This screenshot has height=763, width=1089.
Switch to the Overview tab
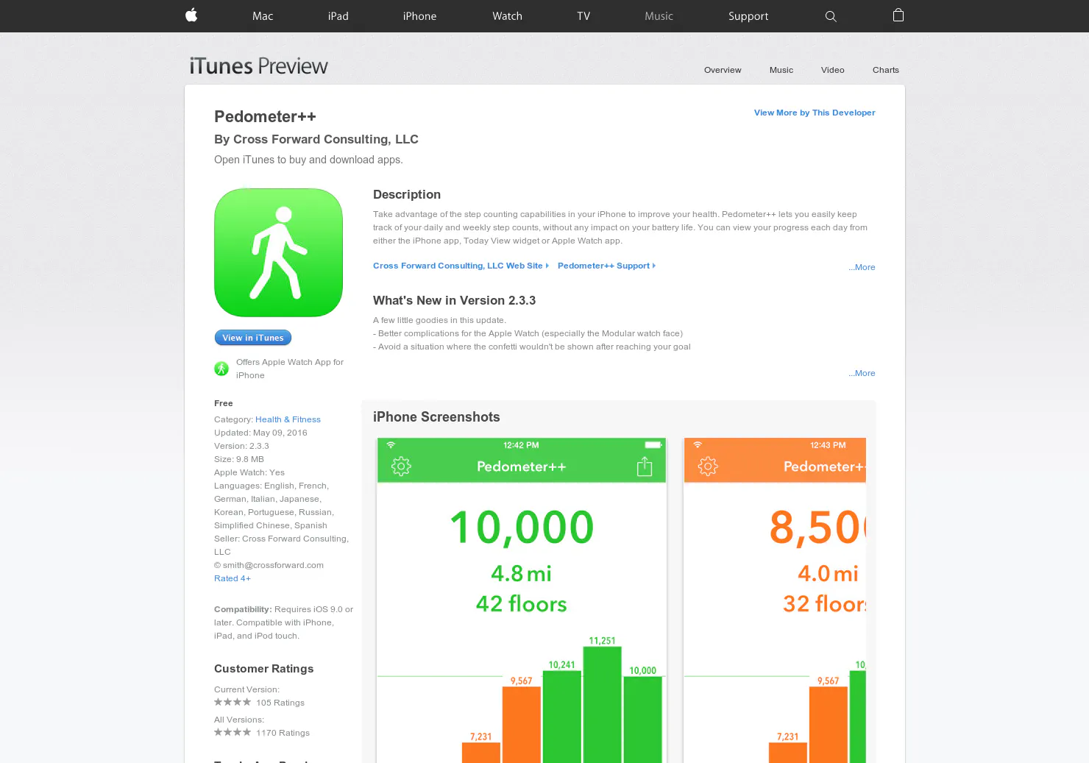(723, 70)
